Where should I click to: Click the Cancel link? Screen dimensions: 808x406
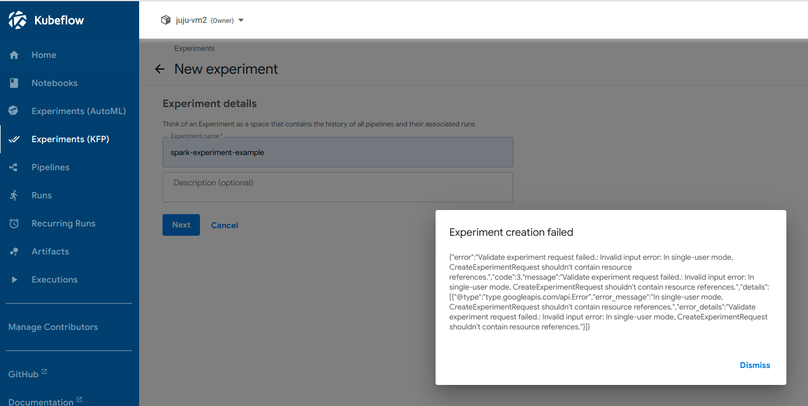coord(225,225)
